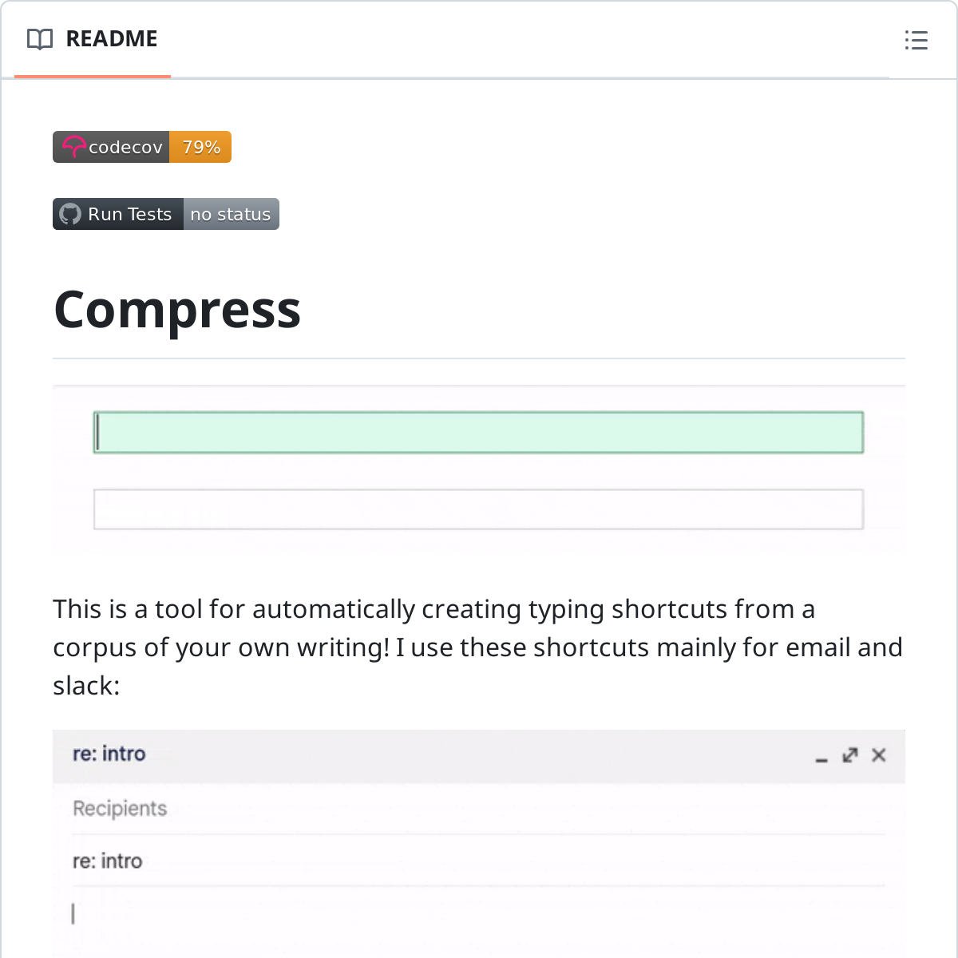Click the "codecov" badge label
Viewport: 958px width, 958px height.
coord(125,147)
